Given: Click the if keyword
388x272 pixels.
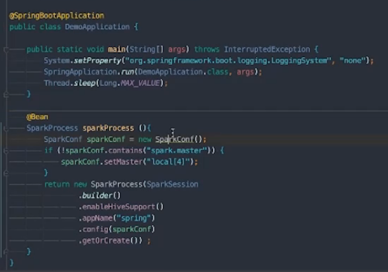Looking at the screenshot, I should tap(48, 151).
